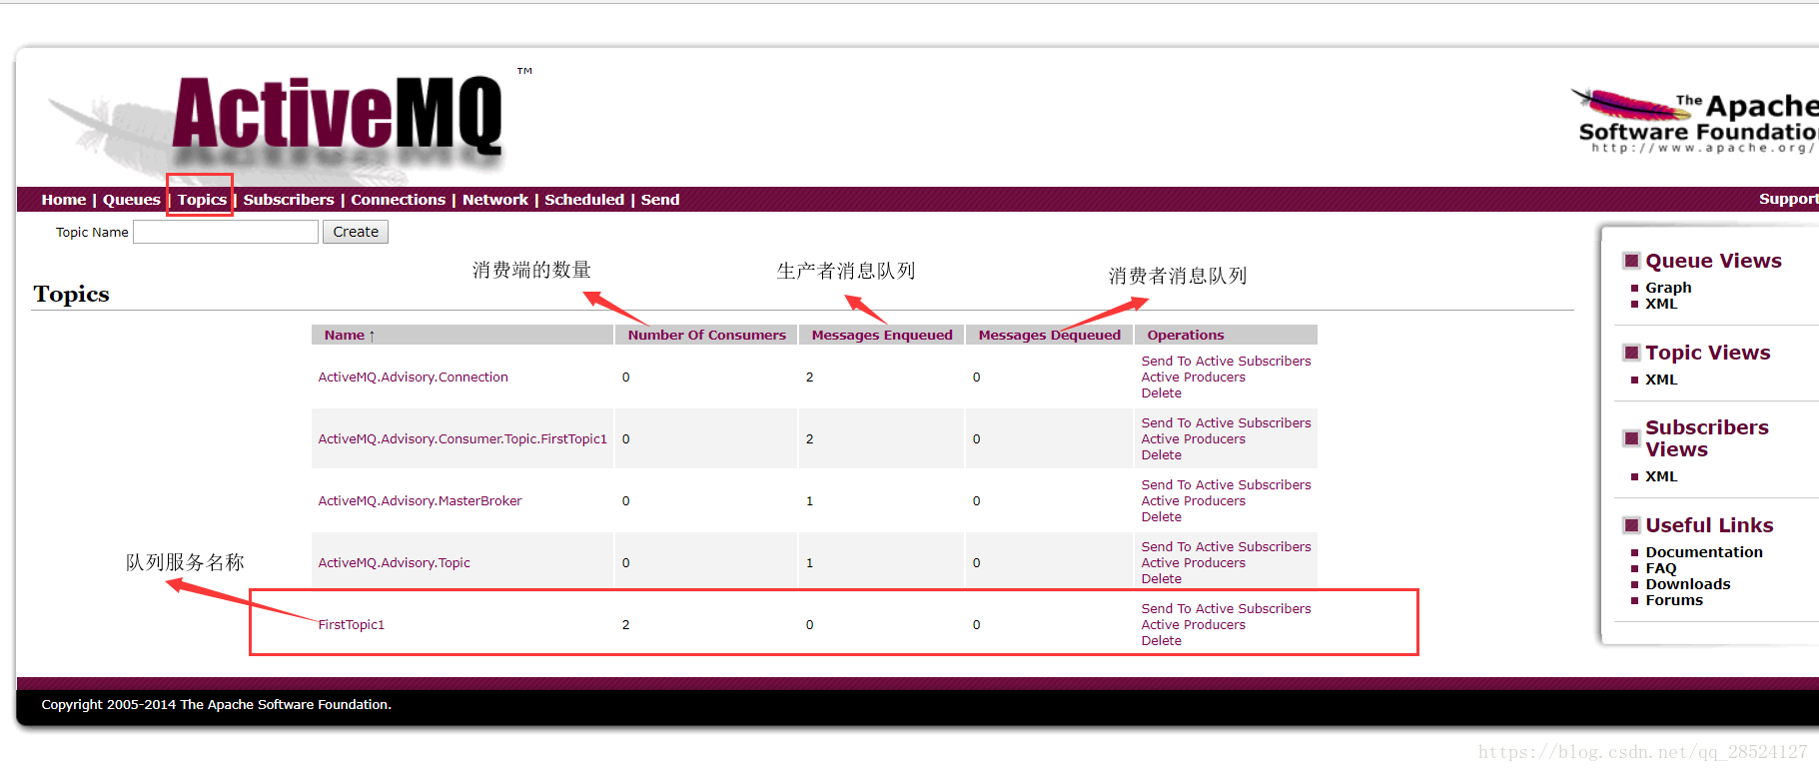Send to subscribers of ActiveMQ.Advisory.Consumer.Topic.FirstTopic1
Screen dimensions: 1819x772
1226,423
